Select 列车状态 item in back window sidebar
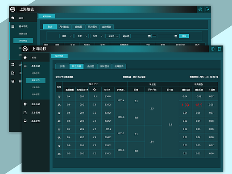 coord(23,41)
